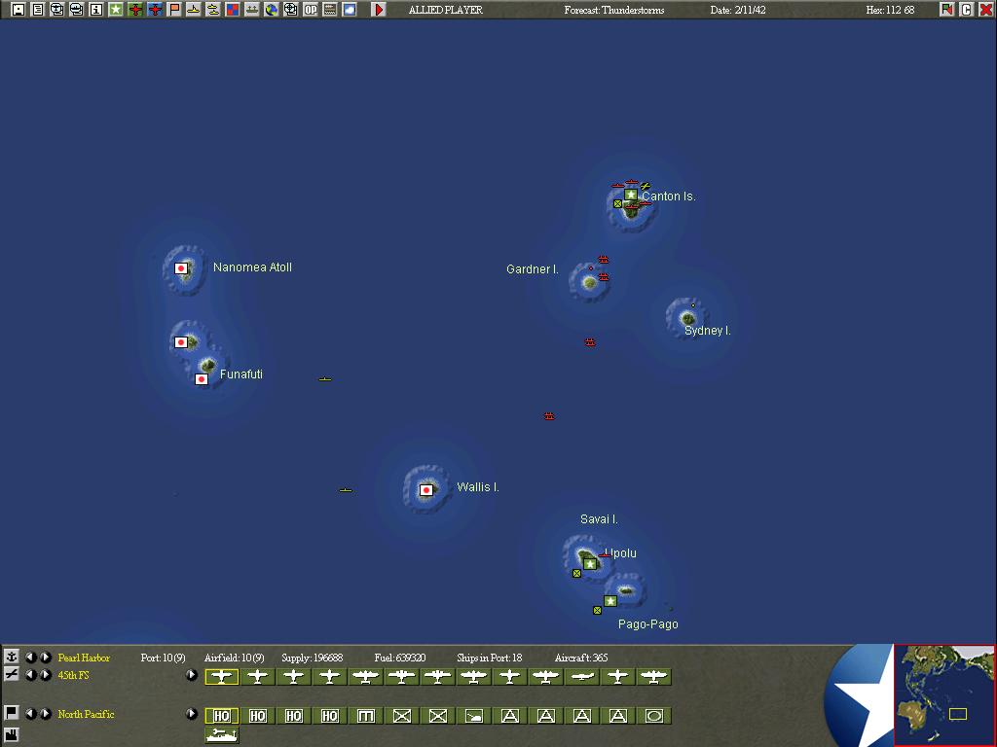This screenshot has width=997, height=747.
Task: Click the 'C' button at top right
Action: click(x=966, y=10)
